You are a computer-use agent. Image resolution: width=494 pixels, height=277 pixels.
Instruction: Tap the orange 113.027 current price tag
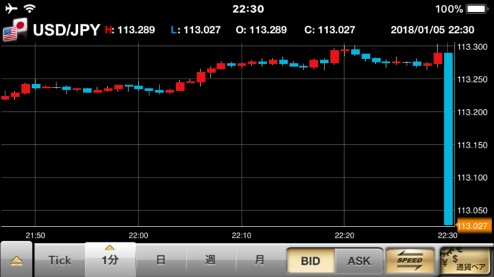pos(474,226)
